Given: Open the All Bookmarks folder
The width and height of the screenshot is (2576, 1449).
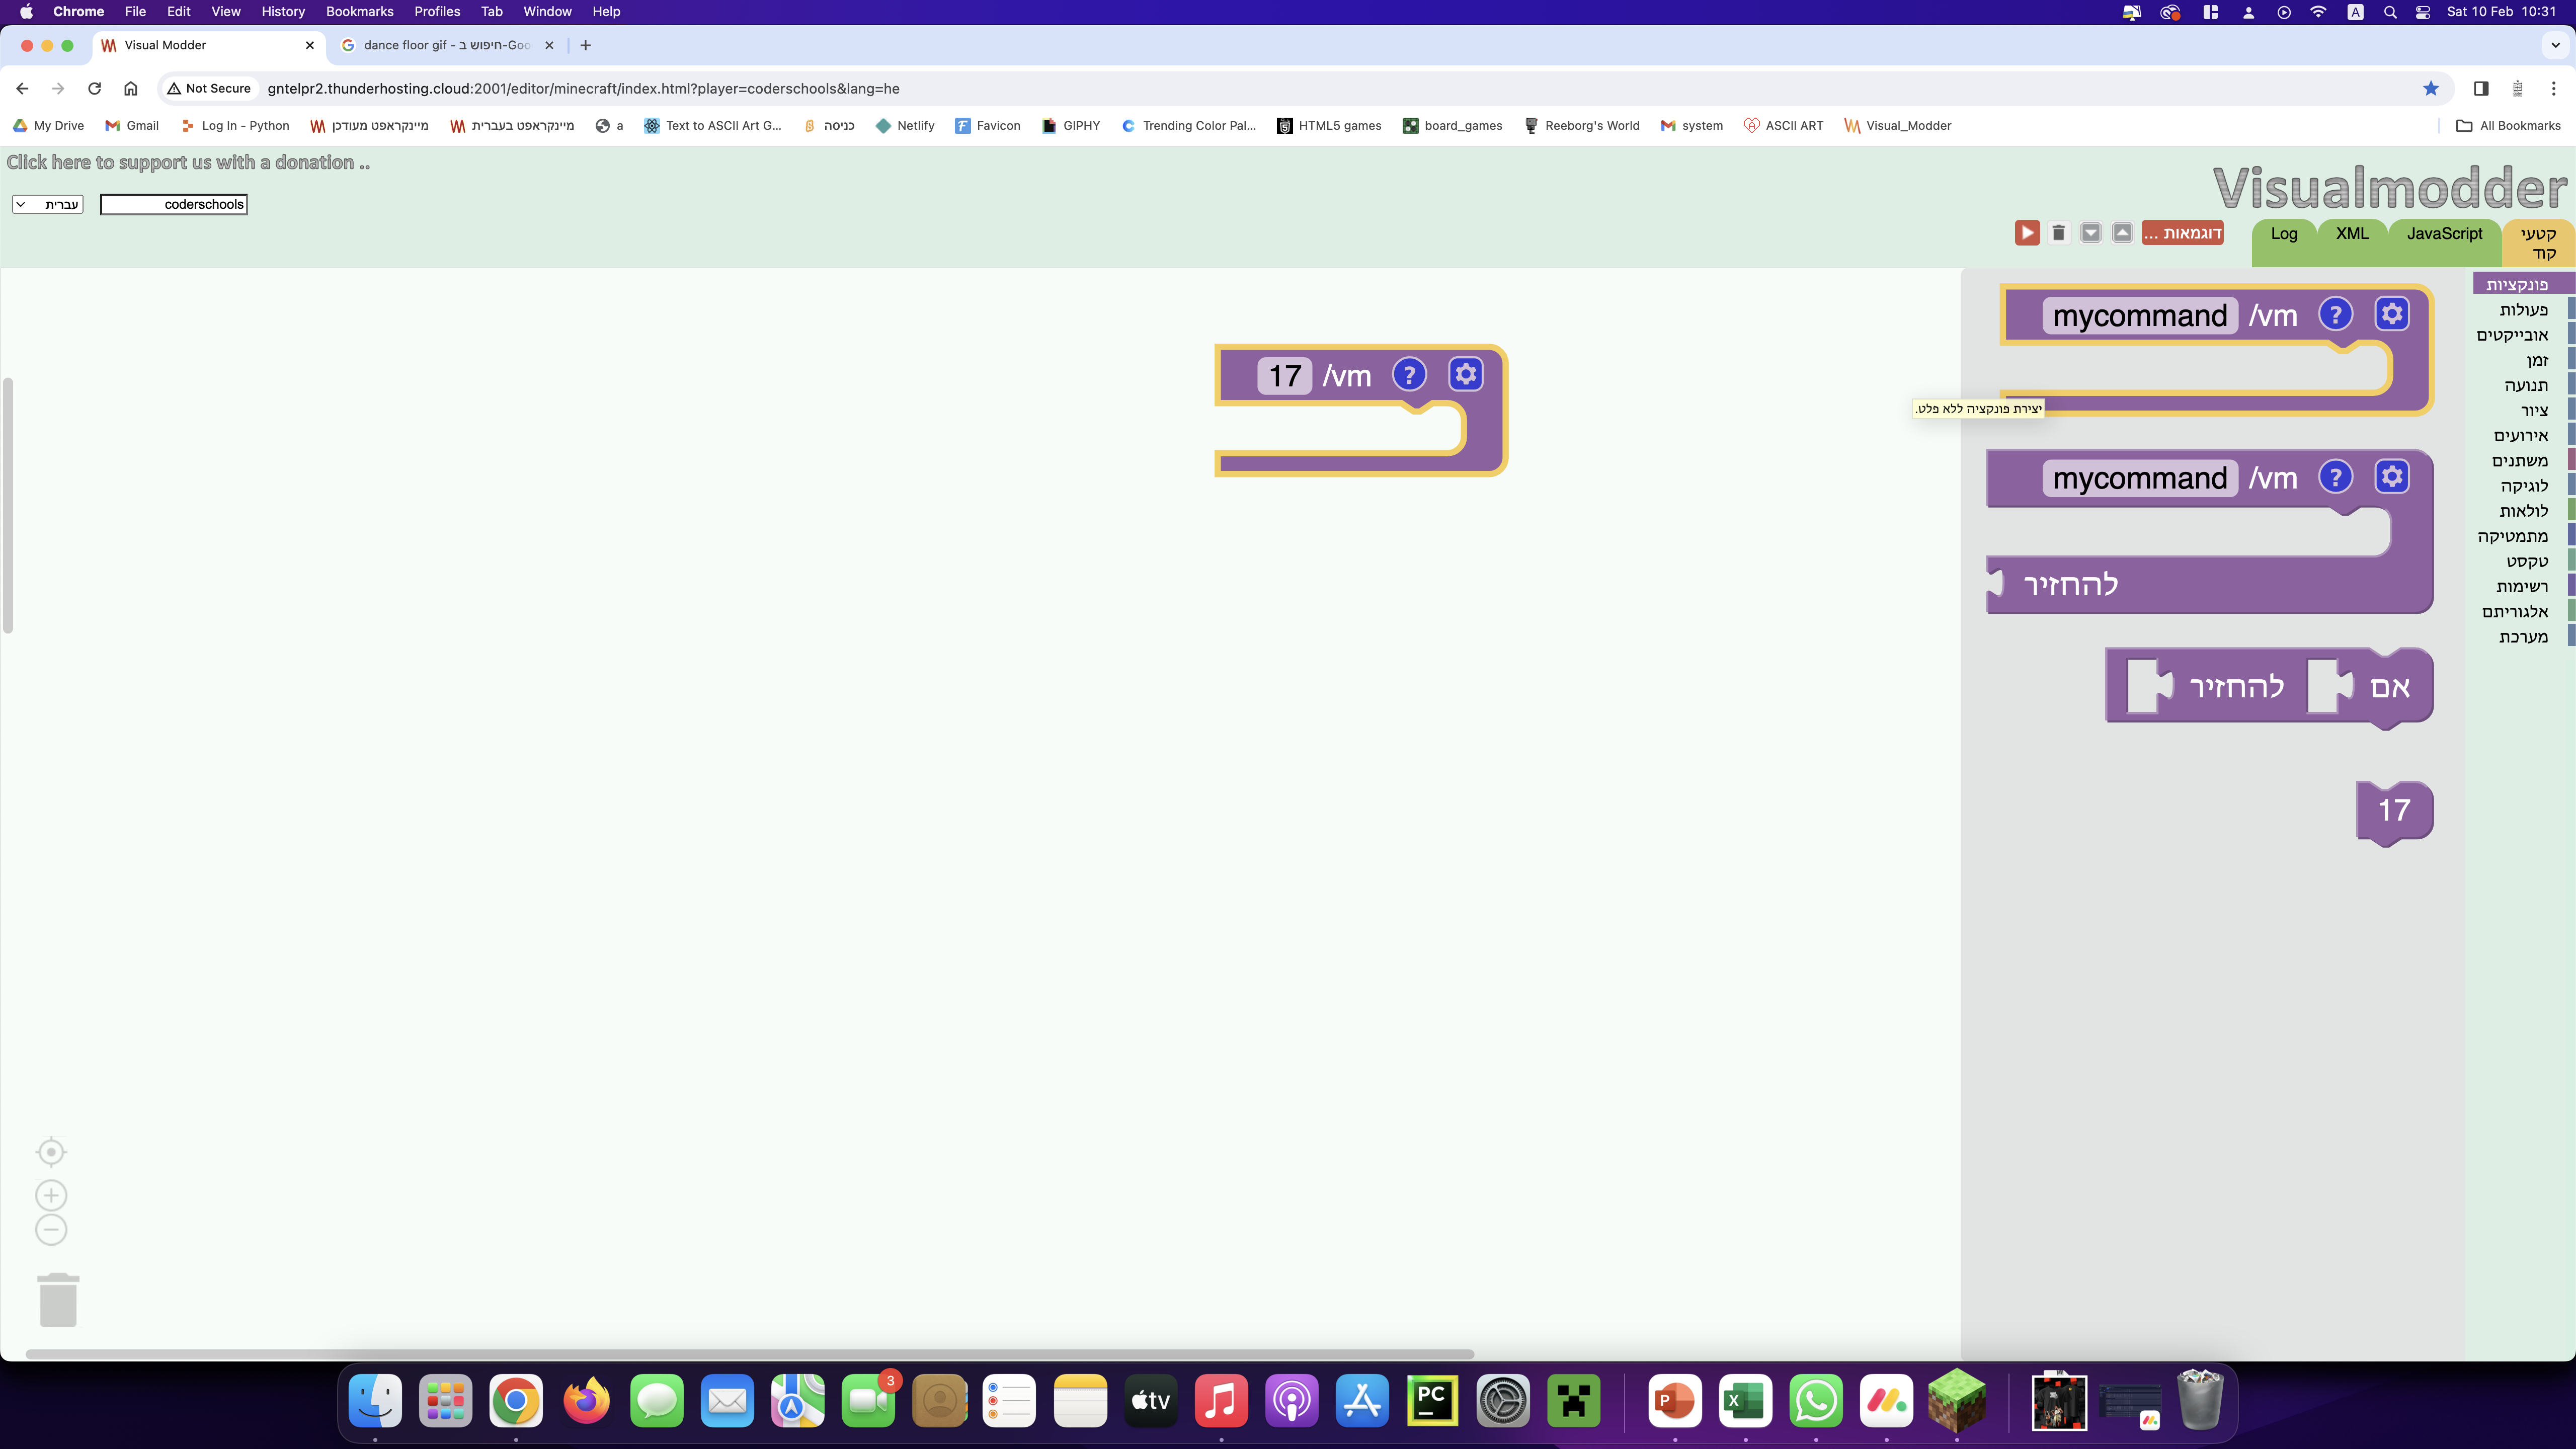Looking at the screenshot, I should (2508, 125).
